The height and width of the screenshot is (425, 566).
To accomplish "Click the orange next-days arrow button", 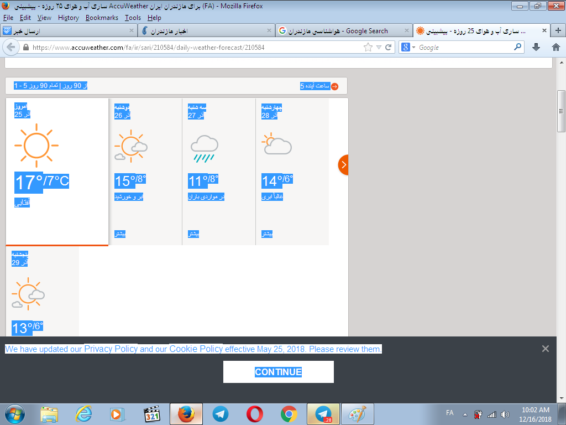I will pyautogui.click(x=343, y=164).
